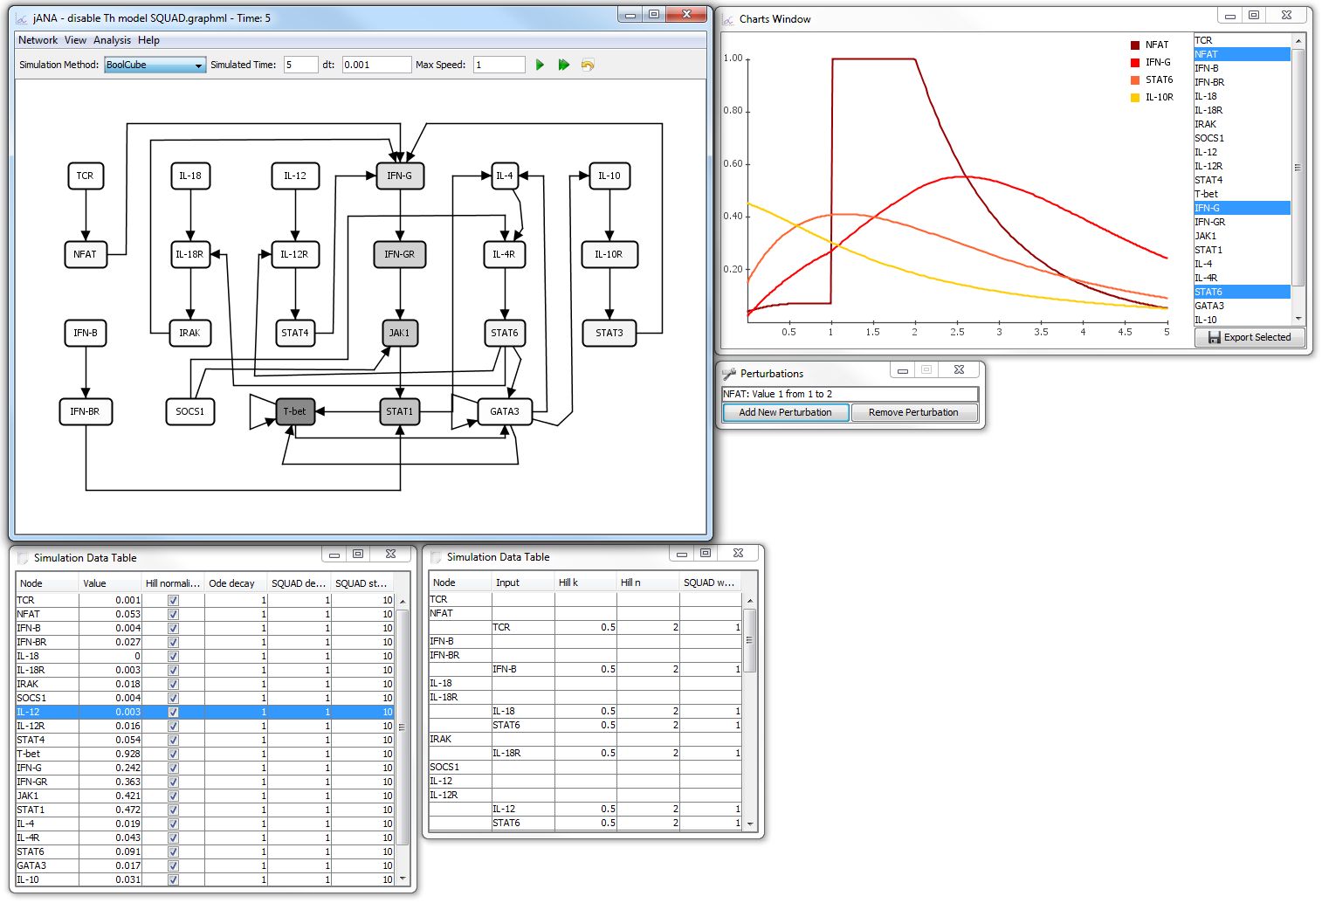Click the NFAT legend color swatch

(x=1134, y=45)
